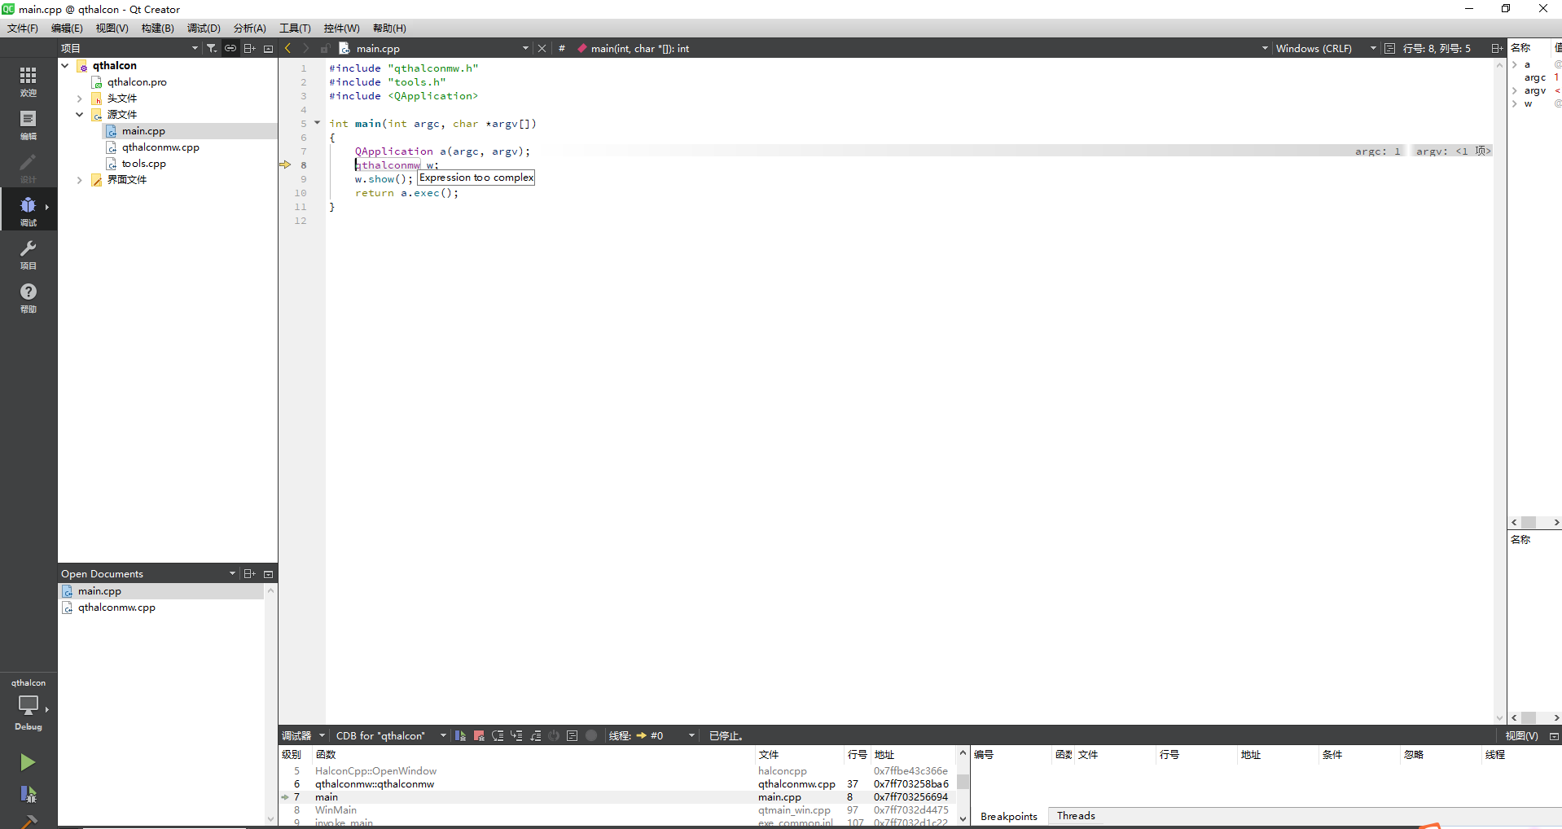Viewport: 1562px width, 829px height.
Task: Open the qthalcon Debug kit selector
Action: pyautogui.click(x=29, y=705)
